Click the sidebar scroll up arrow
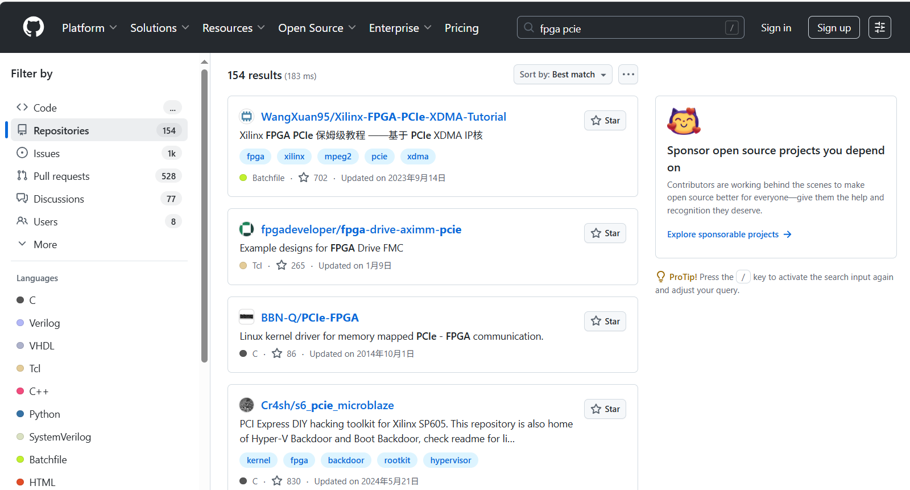Screen dimensions: 910x490 tap(205, 61)
